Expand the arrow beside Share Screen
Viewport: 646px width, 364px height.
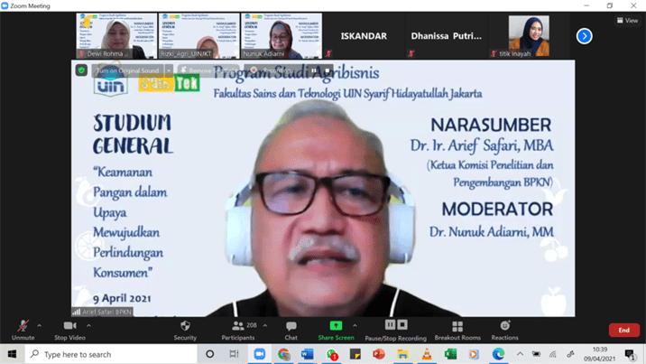click(x=355, y=325)
